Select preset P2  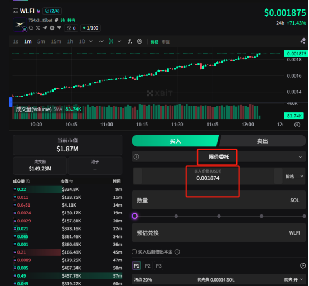[x=147, y=266]
